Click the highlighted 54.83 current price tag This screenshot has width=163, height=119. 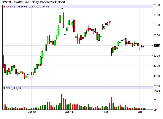[157, 46]
